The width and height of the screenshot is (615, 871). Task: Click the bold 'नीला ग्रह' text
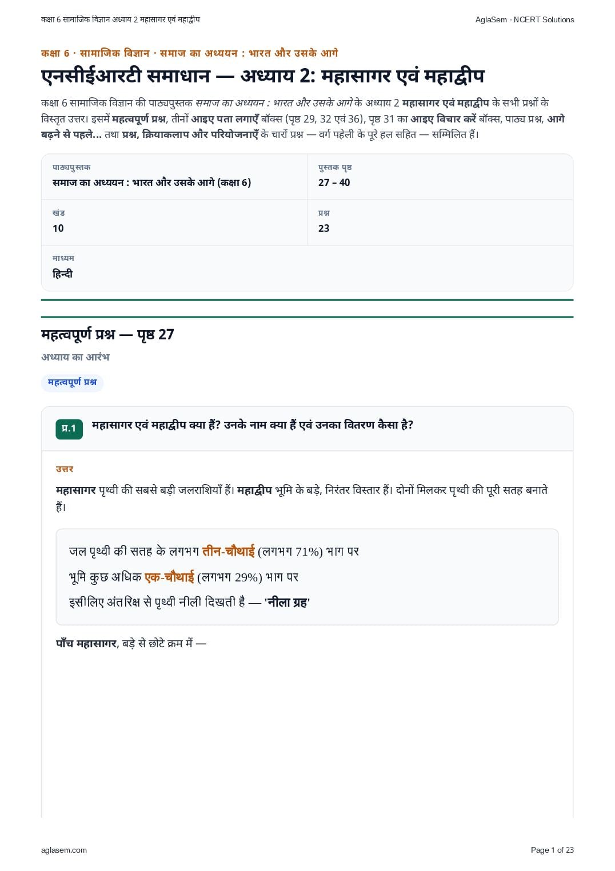[287, 603]
